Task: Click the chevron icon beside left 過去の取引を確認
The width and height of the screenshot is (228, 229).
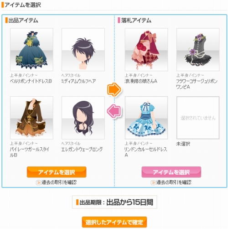Action: (x=38, y=182)
